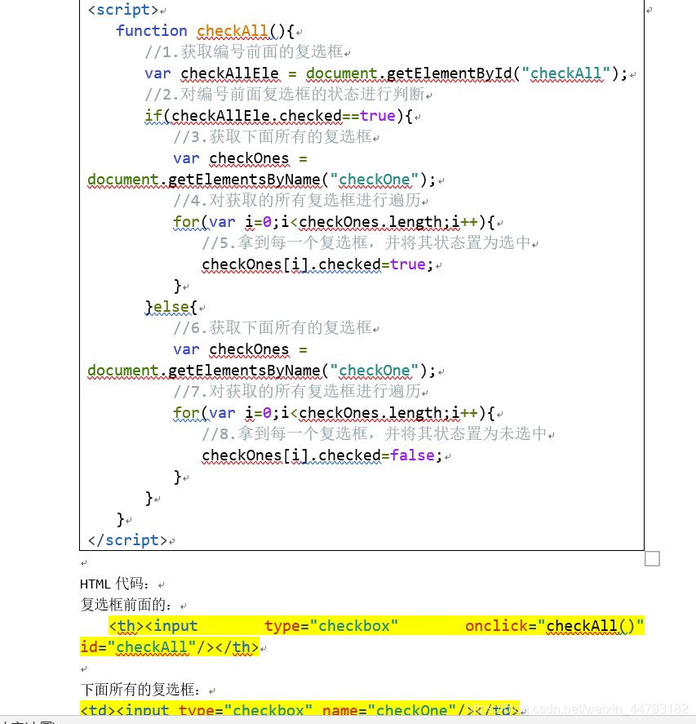Image resolution: width=696 pixels, height=724 pixels.
Task: Click comment "//5.拿到每一个复选框，并将其状态置为选中"
Action: click(x=366, y=243)
